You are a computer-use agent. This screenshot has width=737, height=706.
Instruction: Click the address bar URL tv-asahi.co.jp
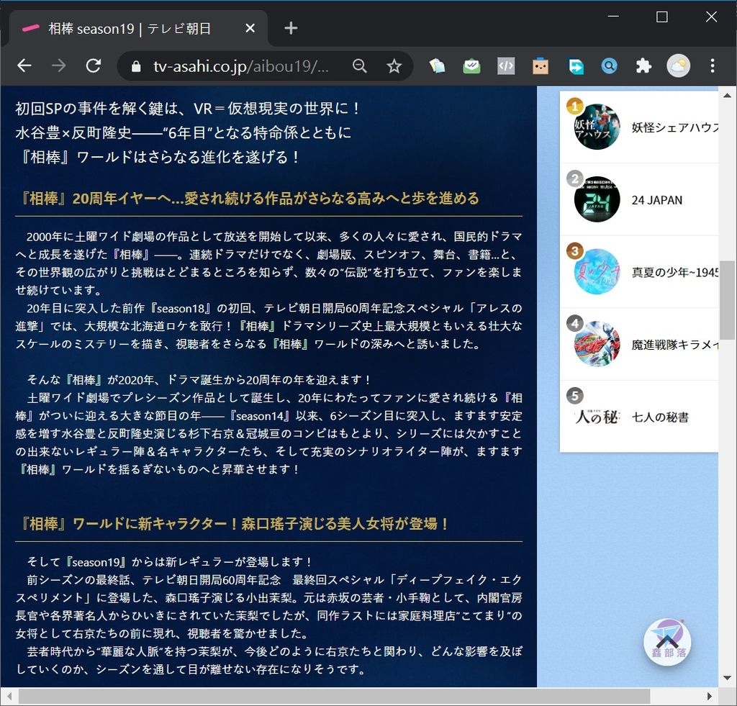click(x=240, y=66)
